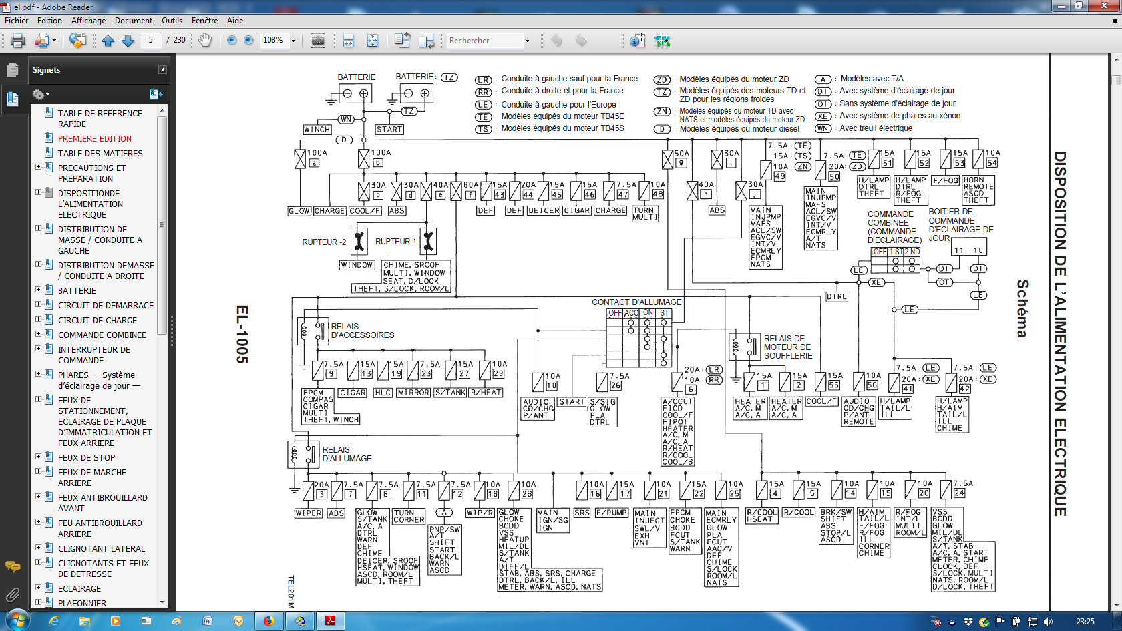Go to next page with down arrow

[x=128, y=41]
